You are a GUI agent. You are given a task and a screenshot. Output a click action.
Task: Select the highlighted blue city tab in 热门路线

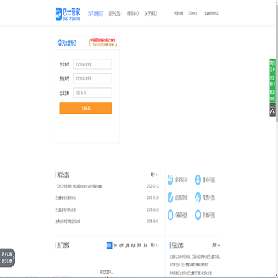click(109, 246)
